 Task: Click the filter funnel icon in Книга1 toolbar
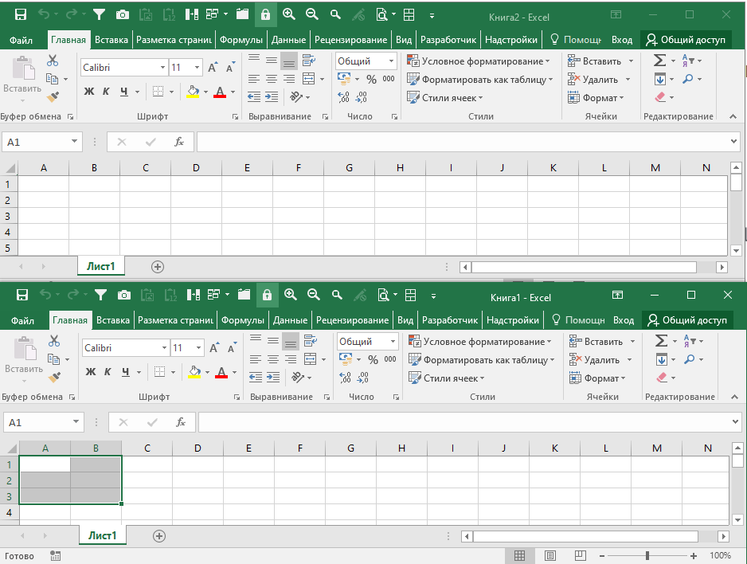tap(100, 296)
